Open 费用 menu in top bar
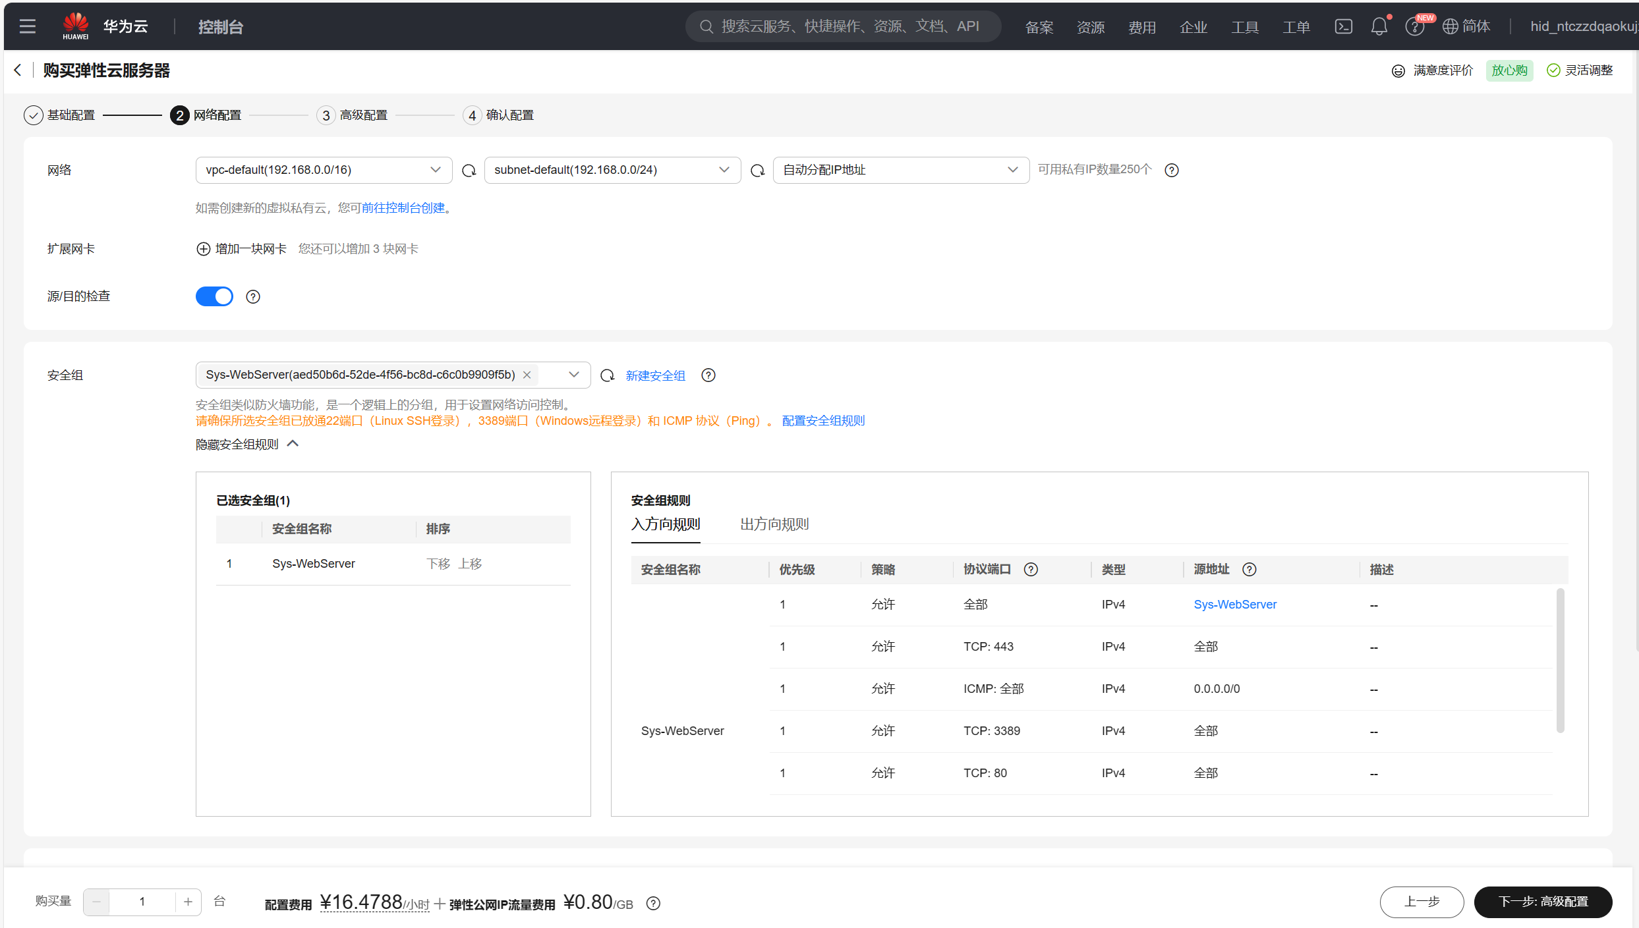The image size is (1639, 928). 1141,27
